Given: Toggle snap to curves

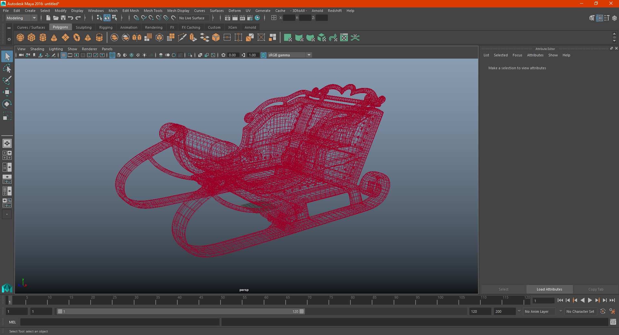Looking at the screenshot, I should (x=144, y=18).
